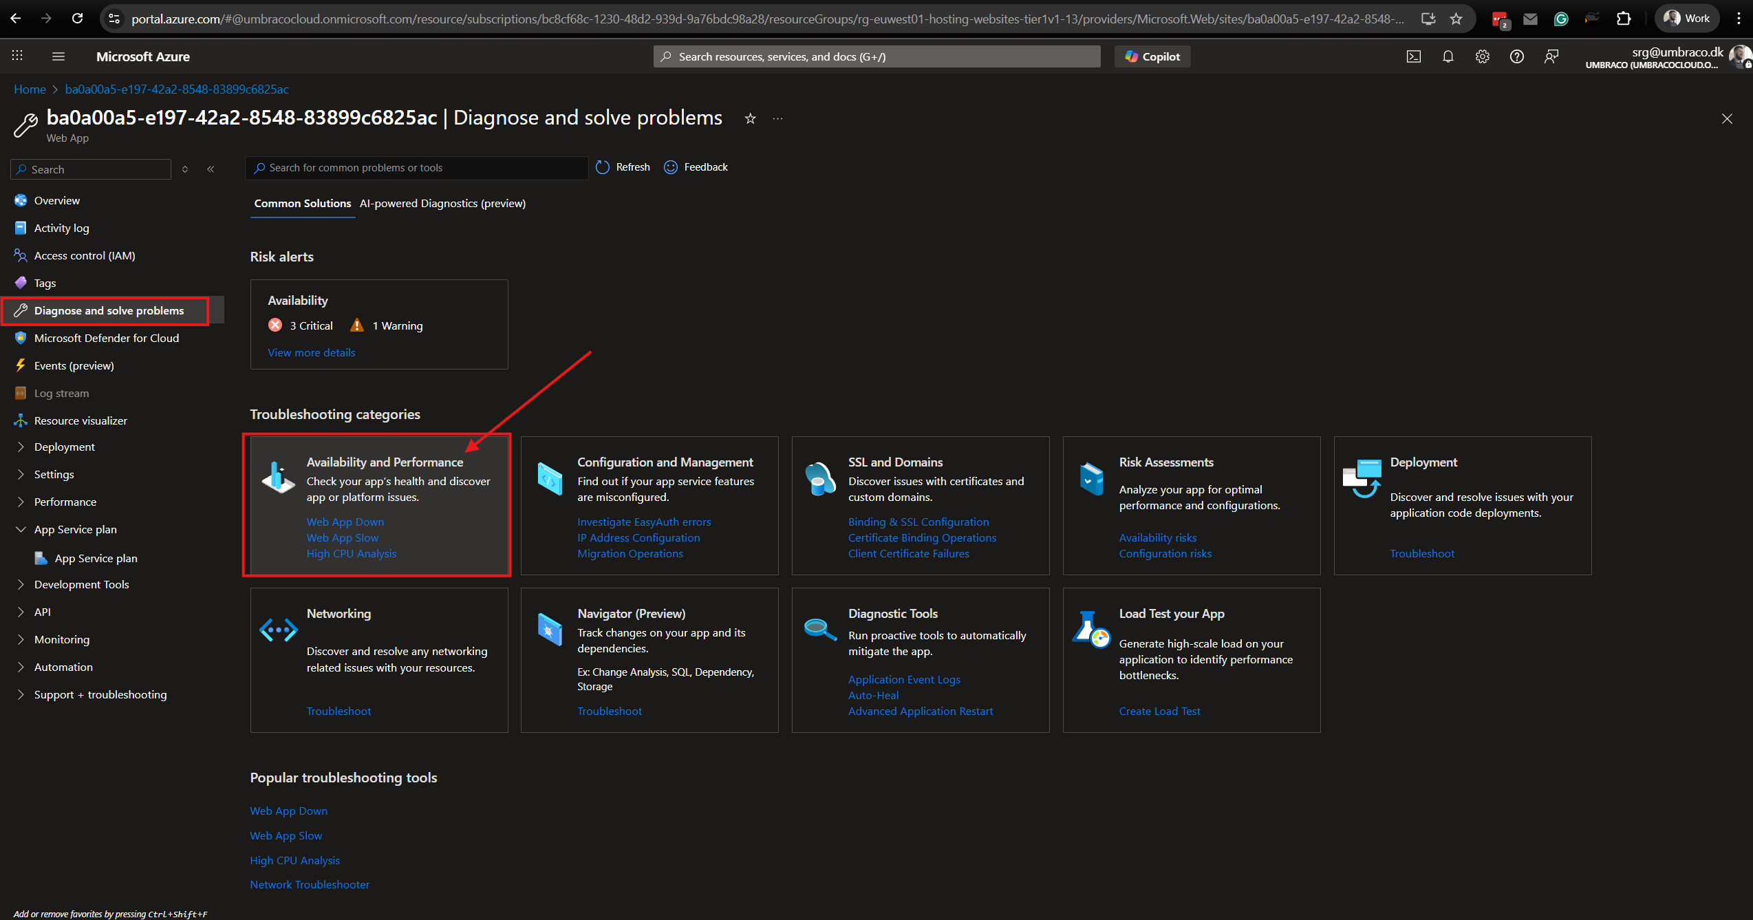The image size is (1753, 920).
Task: Open the Auto-Heal diagnostic tool link
Action: pos(873,695)
